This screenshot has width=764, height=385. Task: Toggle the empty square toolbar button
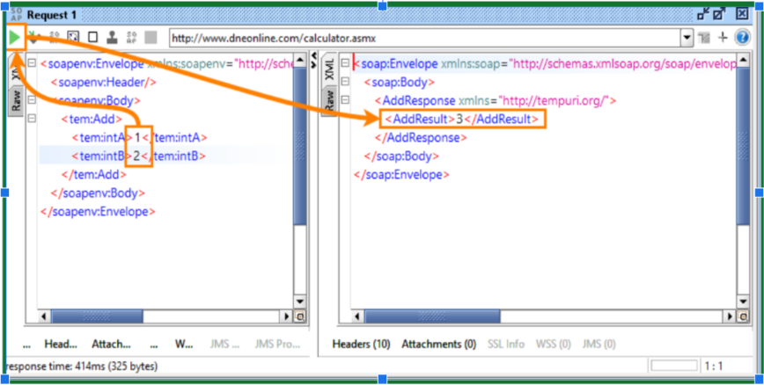click(92, 38)
